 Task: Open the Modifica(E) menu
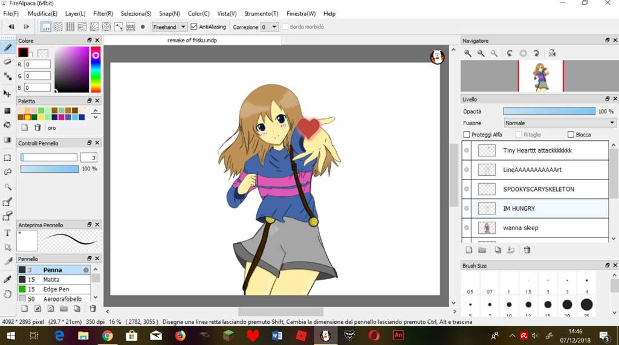[42, 13]
